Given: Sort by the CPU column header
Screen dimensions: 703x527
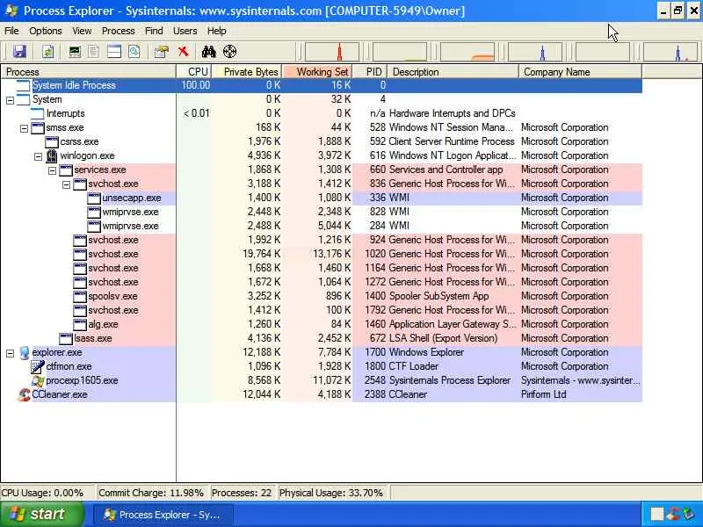Looking at the screenshot, I should pos(193,72).
